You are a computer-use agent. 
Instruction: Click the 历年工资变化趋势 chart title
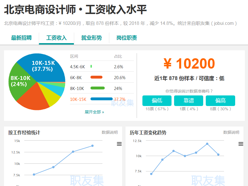[148, 133]
